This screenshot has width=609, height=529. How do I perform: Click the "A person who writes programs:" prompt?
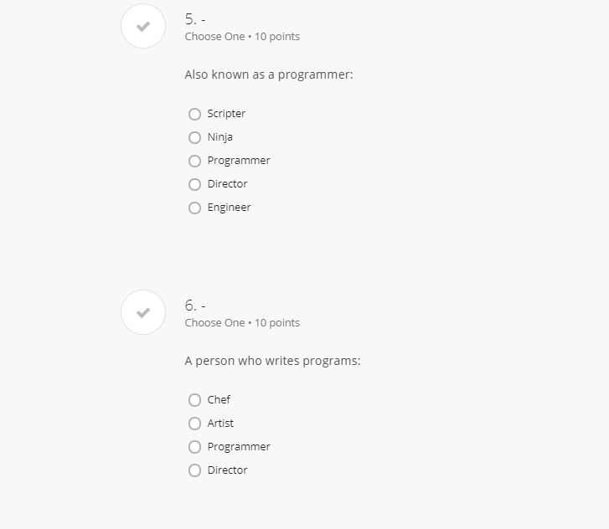272,361
